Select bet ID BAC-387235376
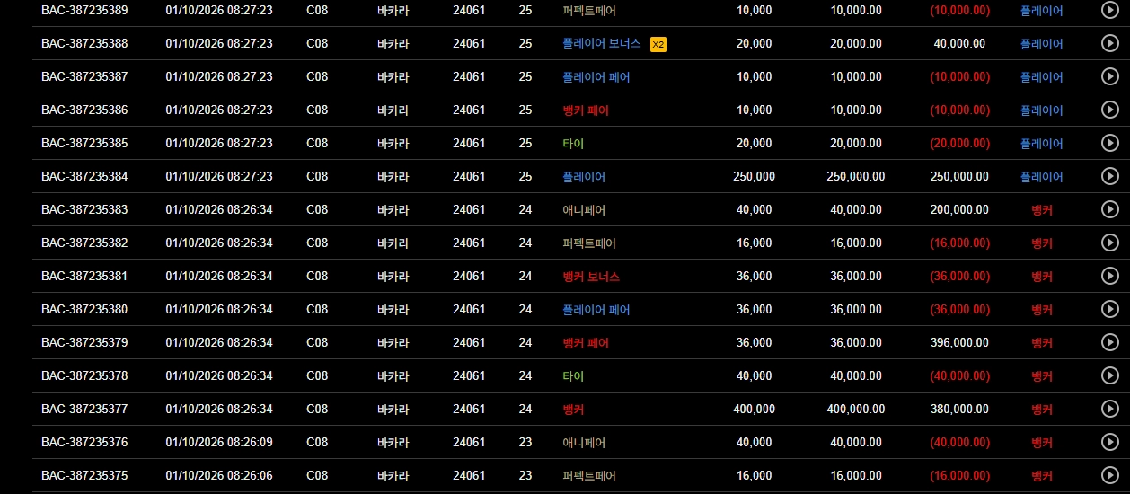1130x494 pixels. coord(84,443)
